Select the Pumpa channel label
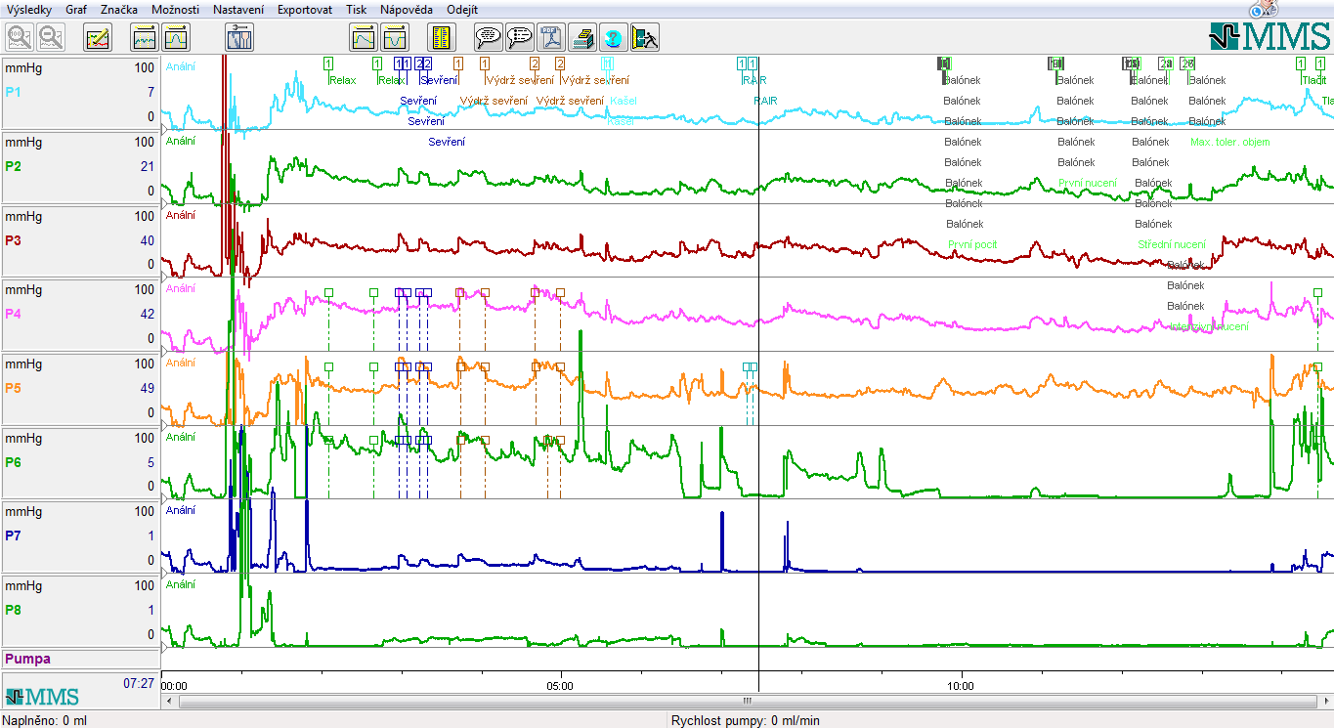The width and height of the screenshot is (1334, 728). 28,659
